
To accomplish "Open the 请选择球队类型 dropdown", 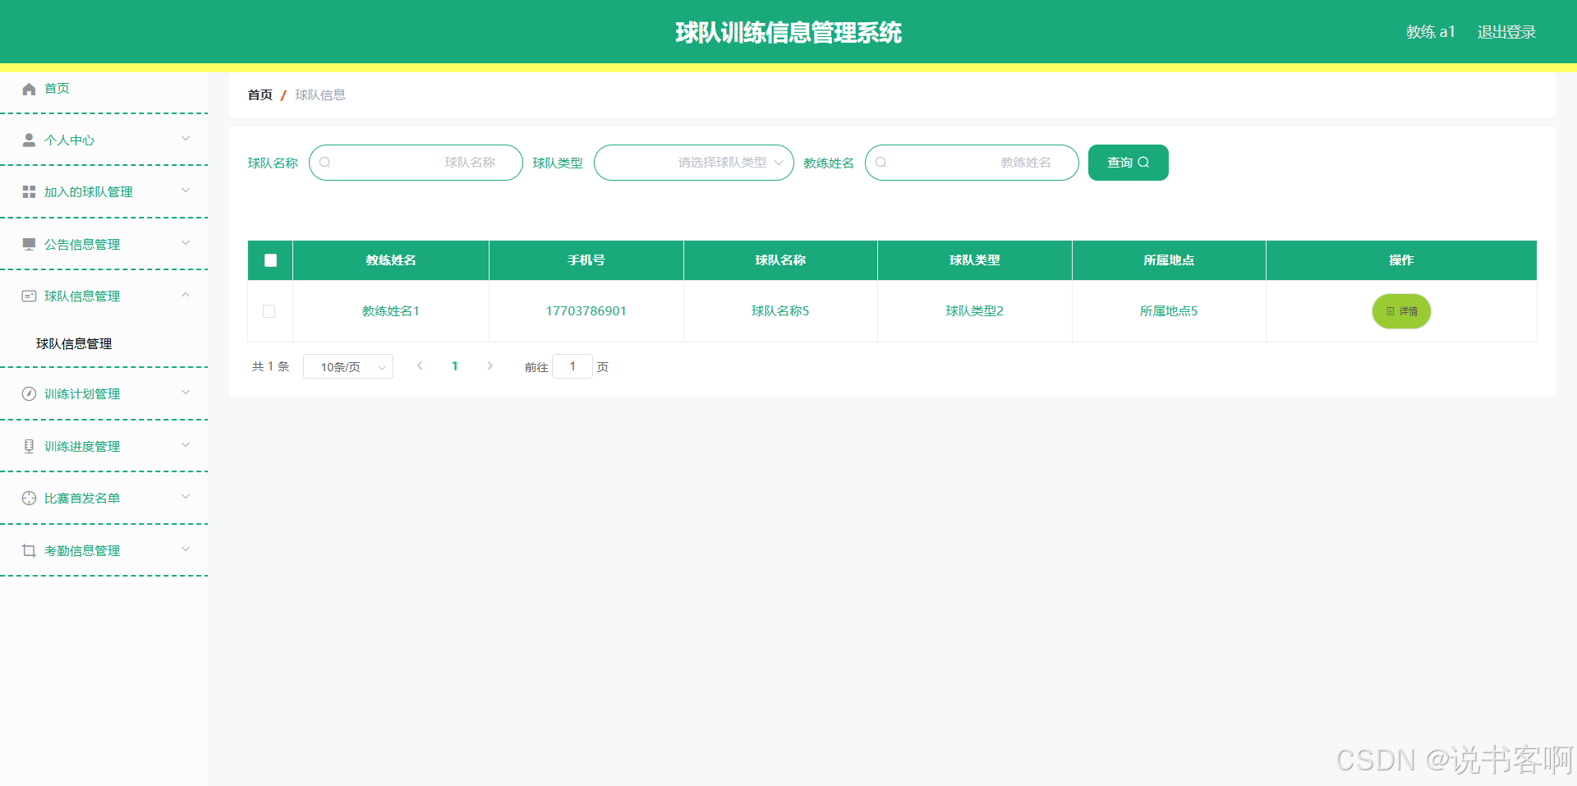I will 694,163.
